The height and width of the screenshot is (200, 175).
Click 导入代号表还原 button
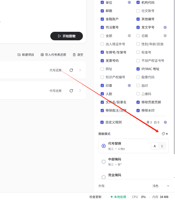(x=53, y=55)
